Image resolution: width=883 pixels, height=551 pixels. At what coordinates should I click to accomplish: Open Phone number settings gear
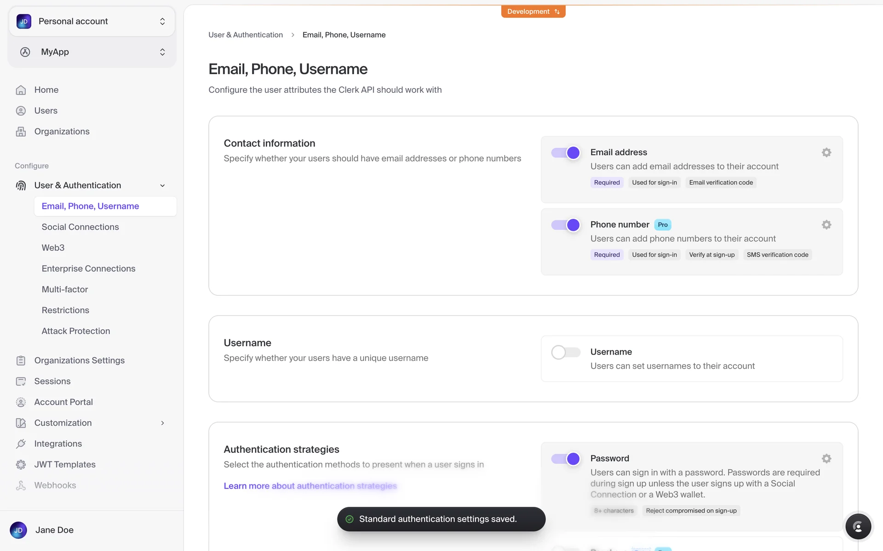coord(826,225)
